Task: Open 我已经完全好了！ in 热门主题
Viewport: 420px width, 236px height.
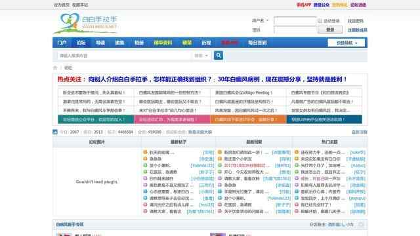Action: coord(316,205)
